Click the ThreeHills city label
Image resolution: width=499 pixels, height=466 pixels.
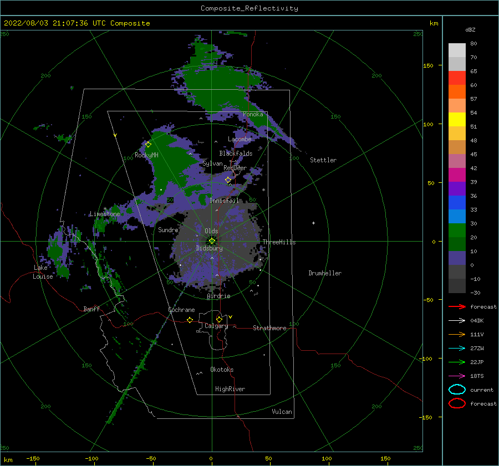tap(279, 242)
